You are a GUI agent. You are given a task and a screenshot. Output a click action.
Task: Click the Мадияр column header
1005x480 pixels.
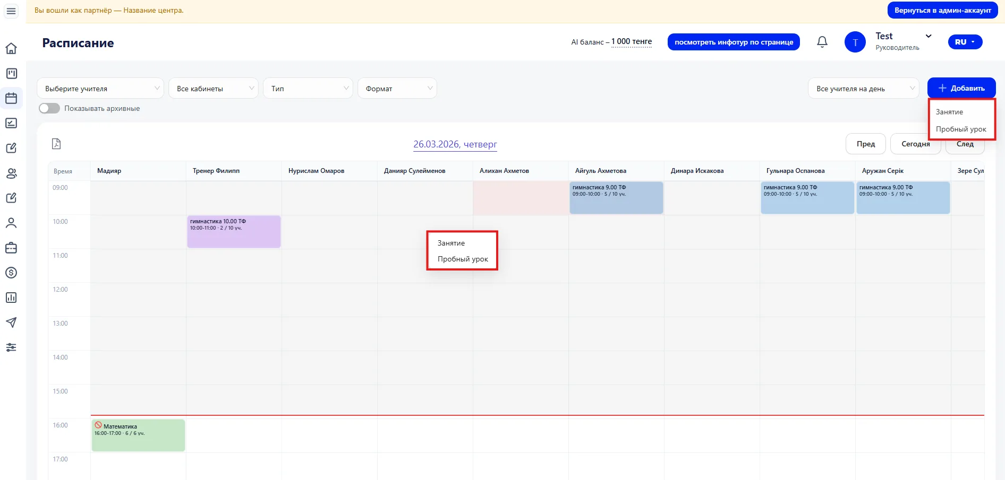[138, 171]
